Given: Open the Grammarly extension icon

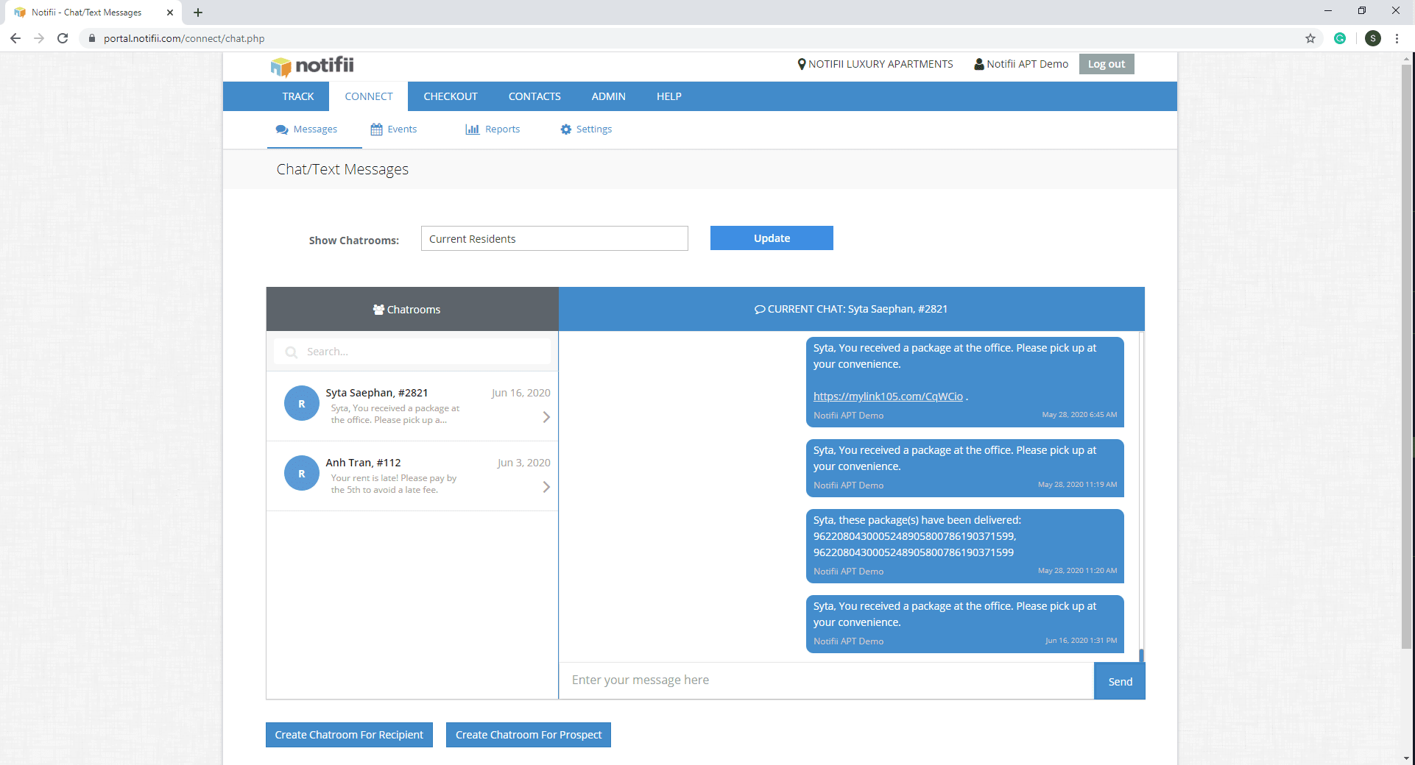Looking at the screenshot, I should coord(1339,38).
